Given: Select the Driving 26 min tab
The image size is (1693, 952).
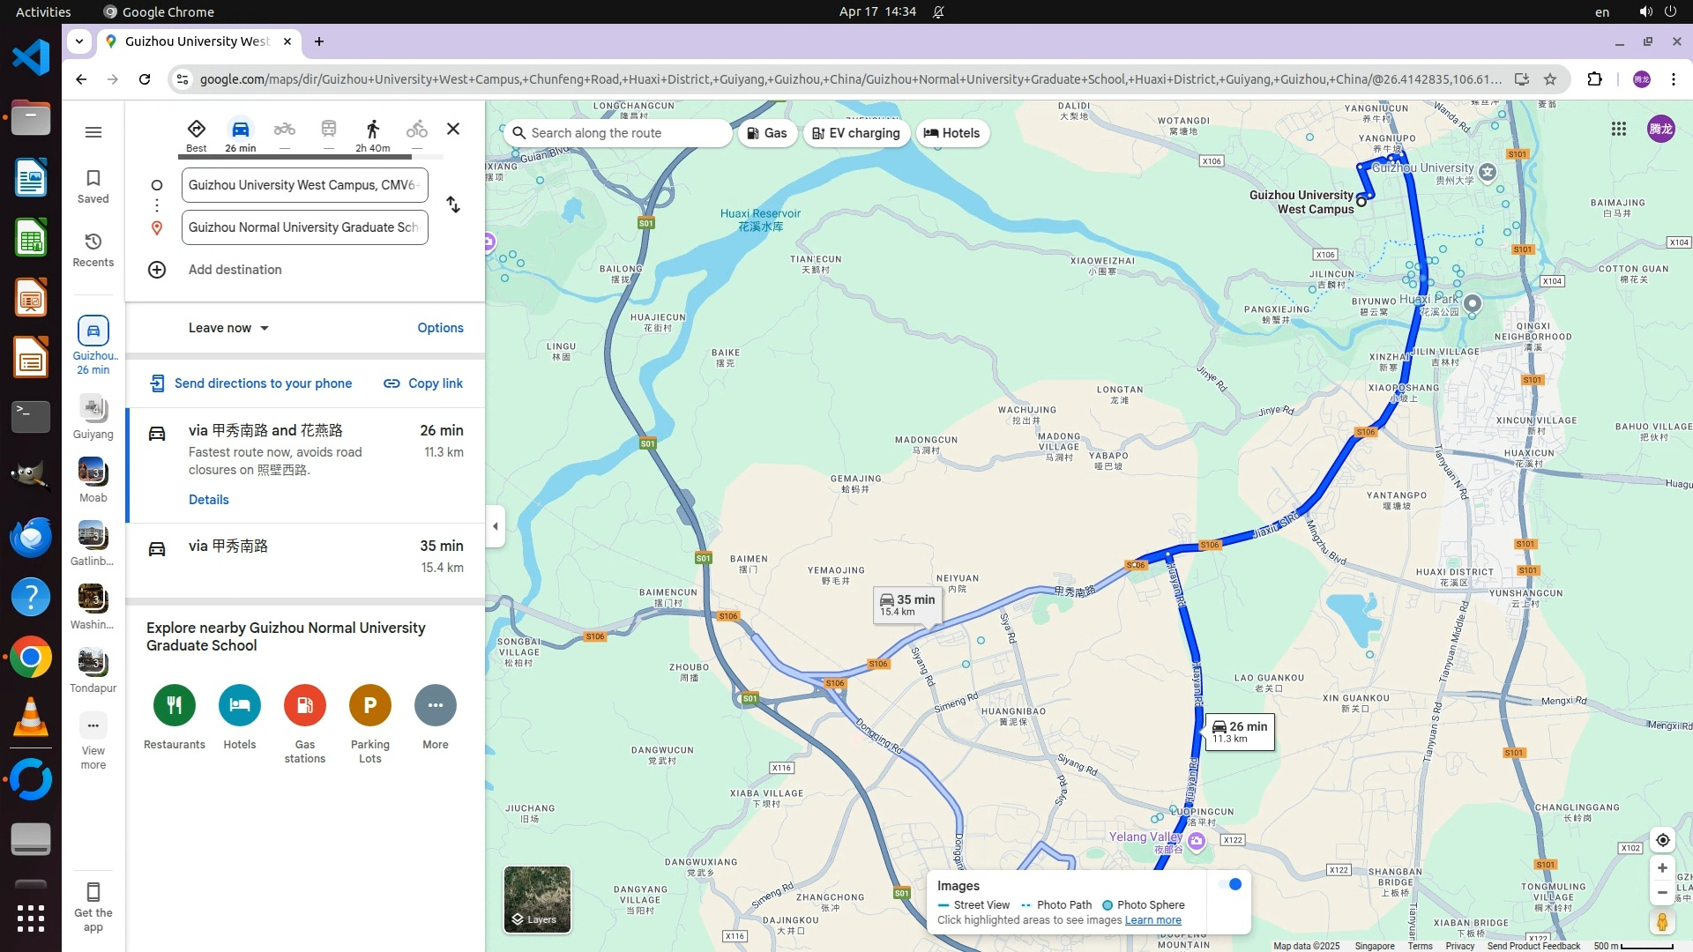Looking at the screenshot, I should pos(240,135).
